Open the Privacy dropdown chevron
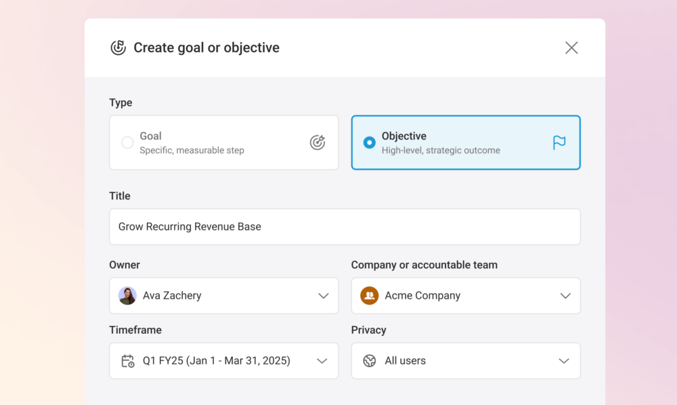This screenshot has width=677, height=405. point(564,361)
